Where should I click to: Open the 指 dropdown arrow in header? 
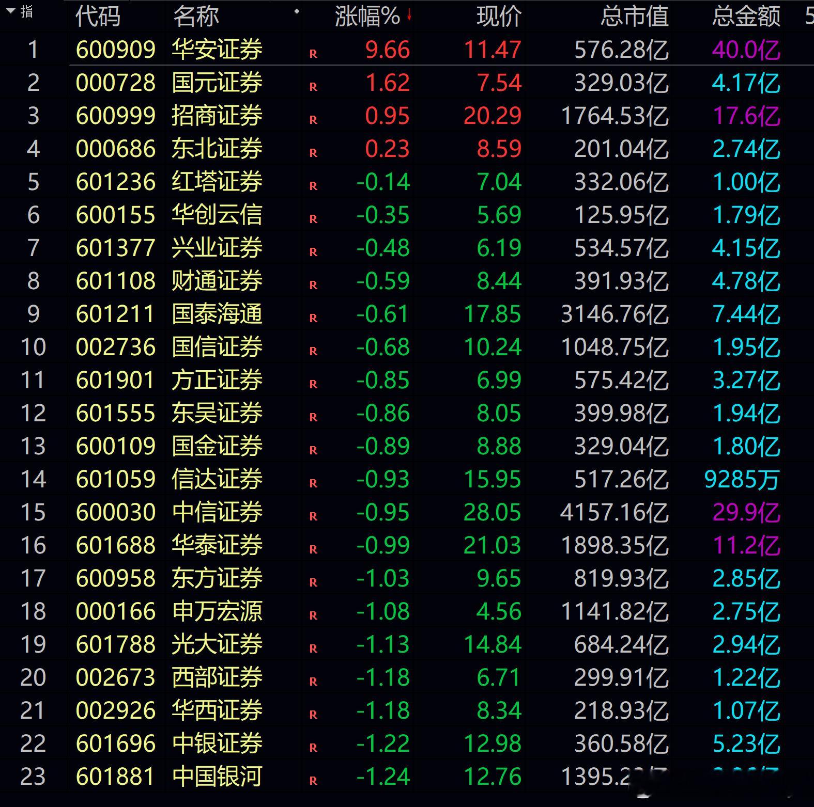coord(11,10)
